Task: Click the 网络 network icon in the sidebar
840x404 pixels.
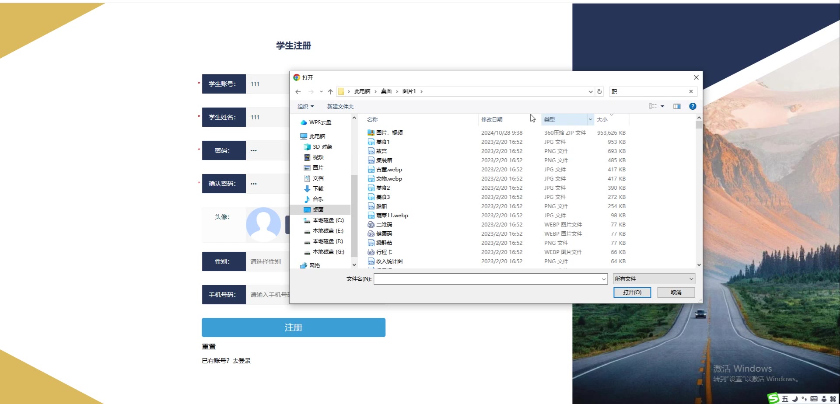Action: click(x=304, y=266)
